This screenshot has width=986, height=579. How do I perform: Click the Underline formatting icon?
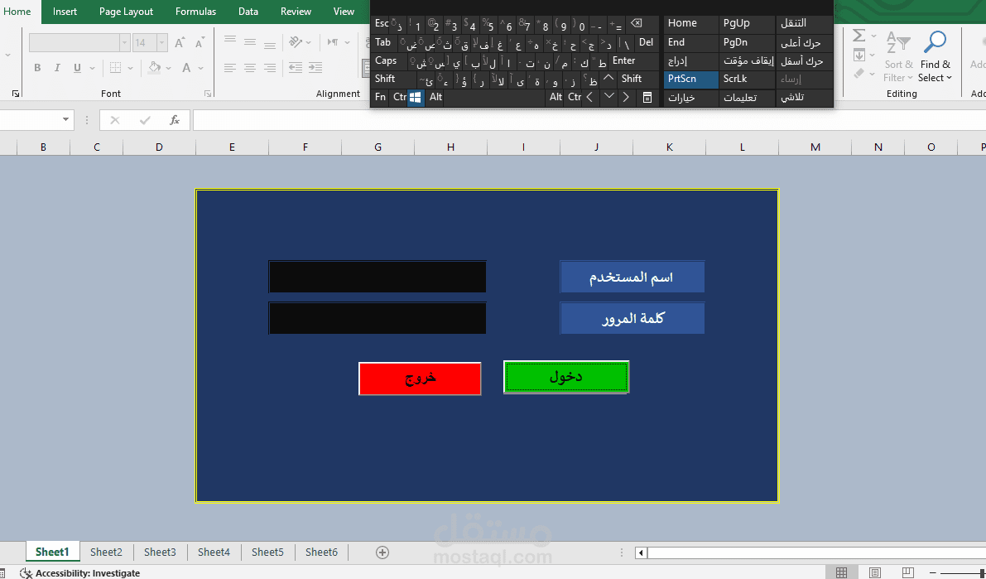click(77, 68)
